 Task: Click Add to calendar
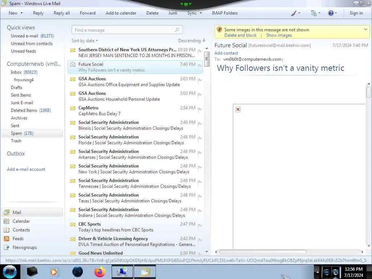[x=121, y=13]
